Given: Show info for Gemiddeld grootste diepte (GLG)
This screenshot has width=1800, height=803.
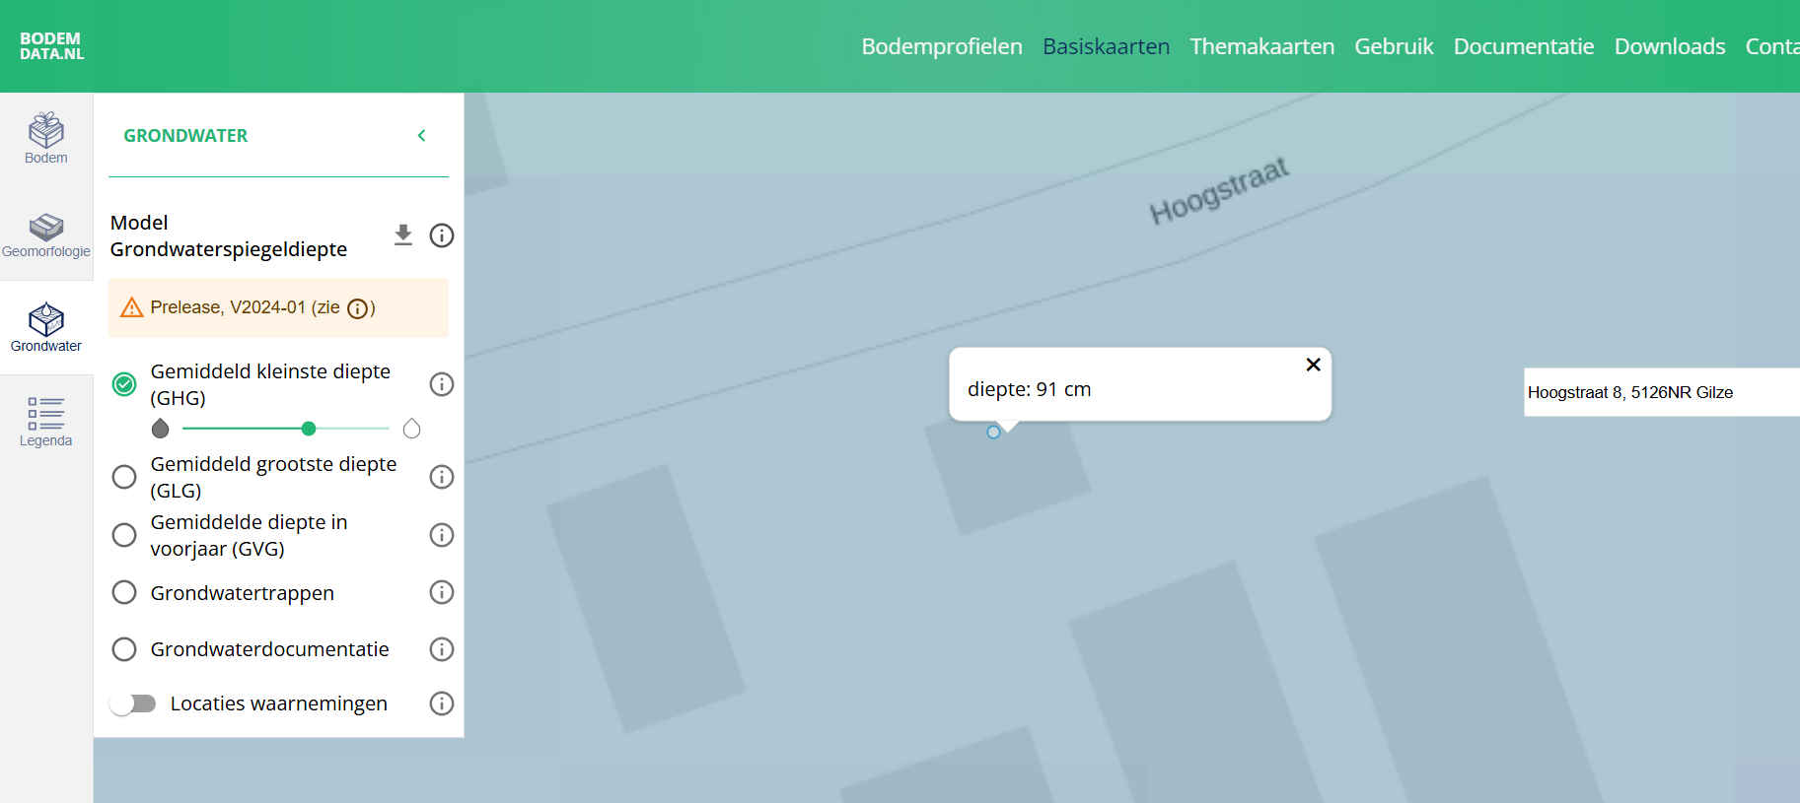Looking at the screenshot, I should coord(442,477).
